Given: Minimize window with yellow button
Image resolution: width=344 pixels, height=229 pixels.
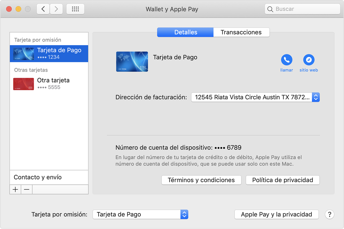Looking at the screenshot, I should tap(18, 9).
